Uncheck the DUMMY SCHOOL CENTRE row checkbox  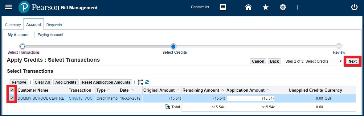coord(12,98)
